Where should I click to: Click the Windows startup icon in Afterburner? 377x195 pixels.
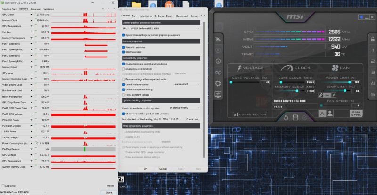point(361,17)
